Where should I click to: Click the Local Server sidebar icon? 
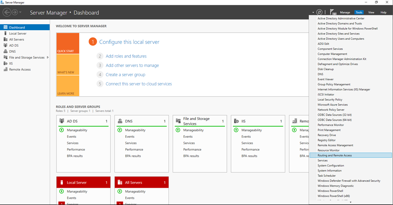pyautogui.click(x=6, y=33)
